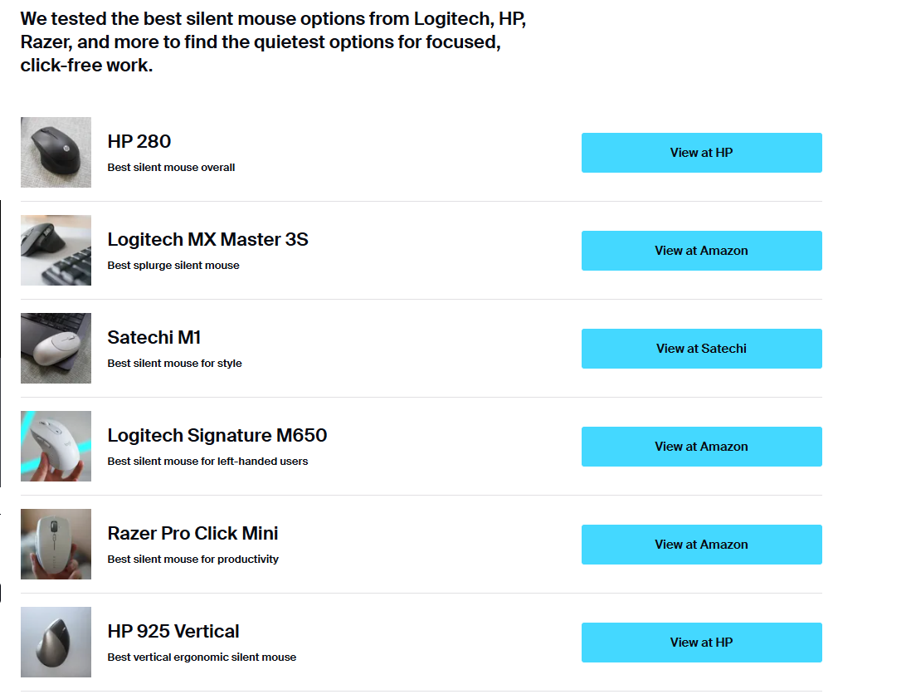This screenshot has height=699, width=916.
Task: Click the Logitech MX Master 3S heading
Action: click(207, 240)
